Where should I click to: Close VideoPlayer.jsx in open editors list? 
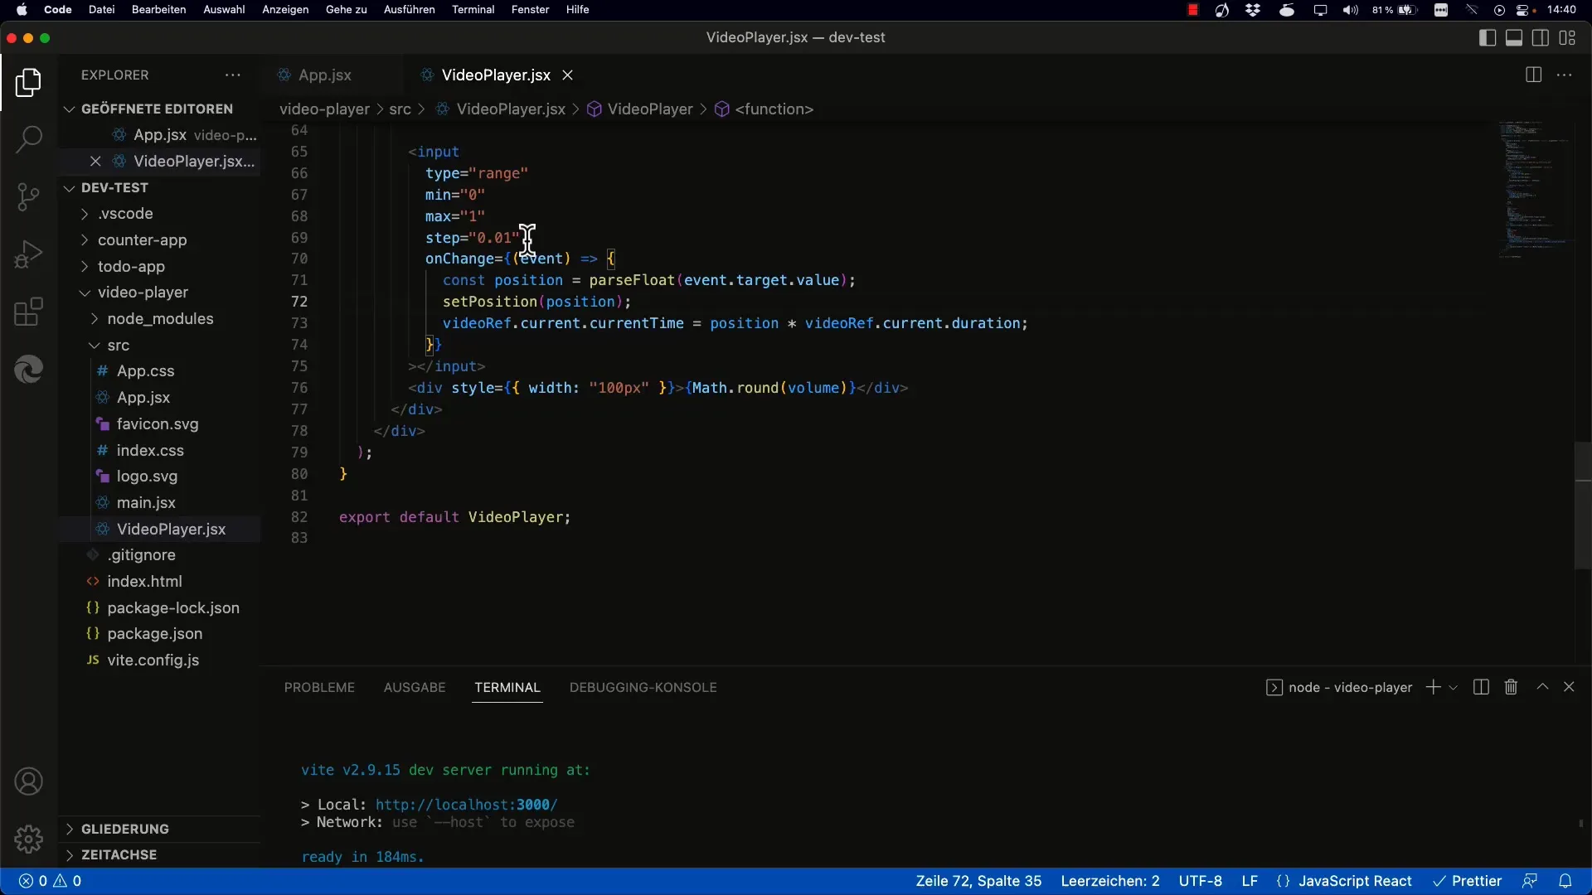coord(95,161)
